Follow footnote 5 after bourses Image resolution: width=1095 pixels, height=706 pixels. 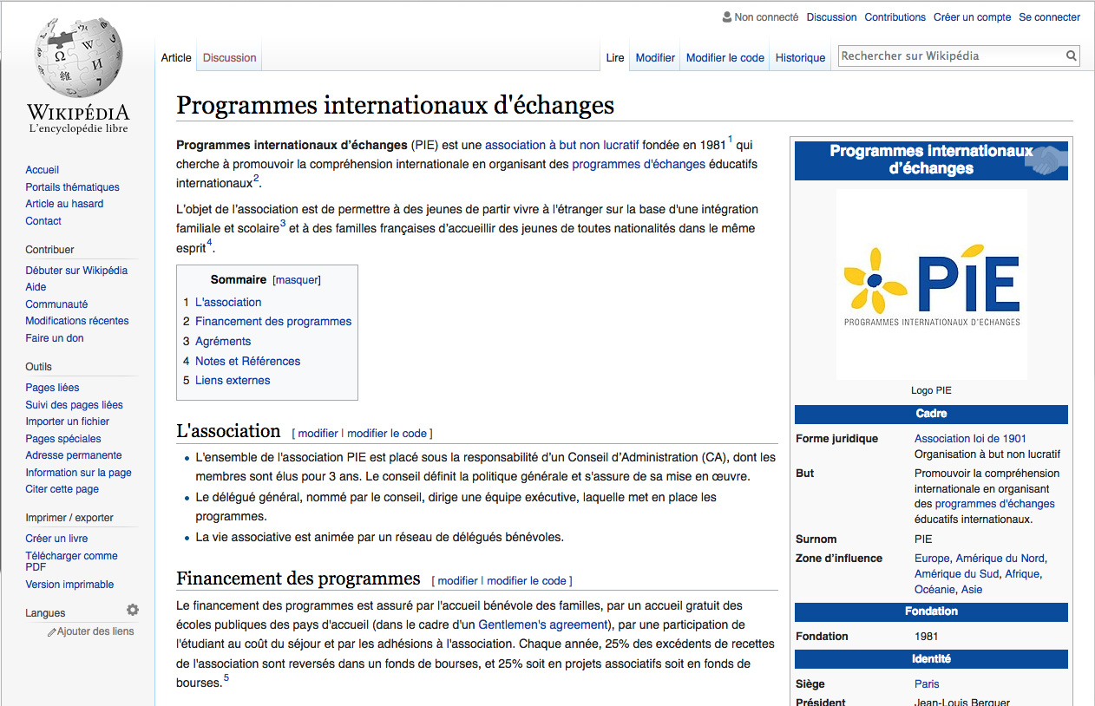coord(226,678)
